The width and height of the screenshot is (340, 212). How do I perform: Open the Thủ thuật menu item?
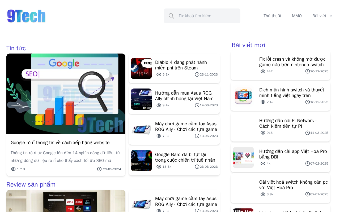click(272, 16)
